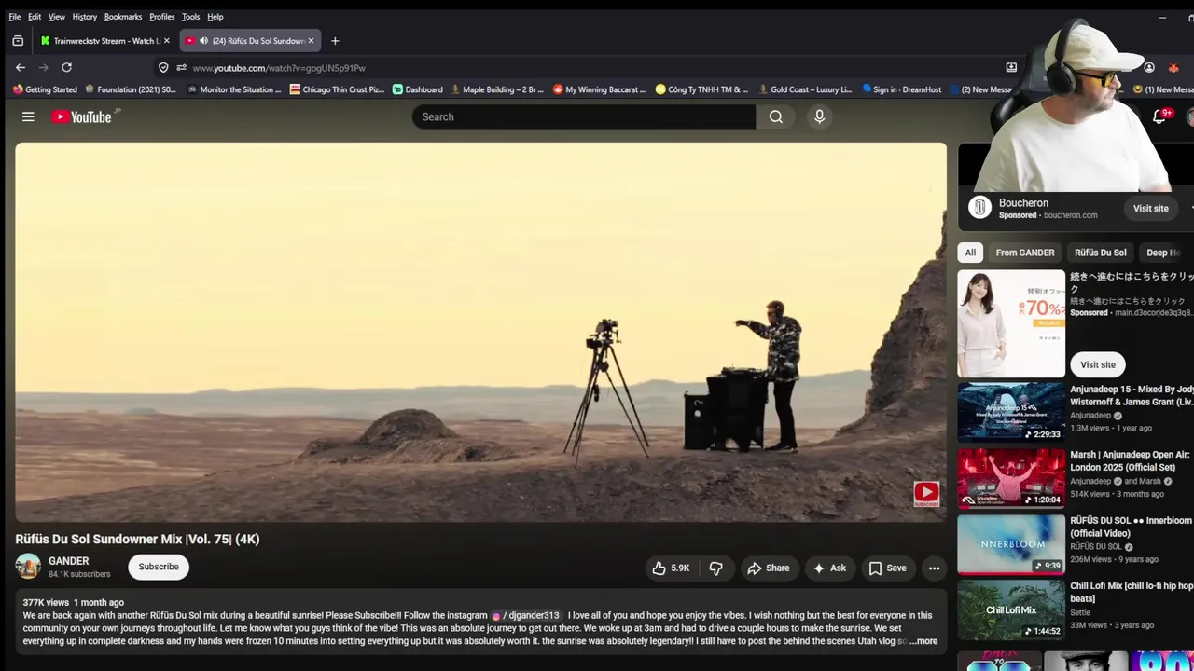The height and width of the screenshot is (671, 1194).
Task: Open Chicago Thin Crust Pizza bookmark
Action: coord(337,89)
